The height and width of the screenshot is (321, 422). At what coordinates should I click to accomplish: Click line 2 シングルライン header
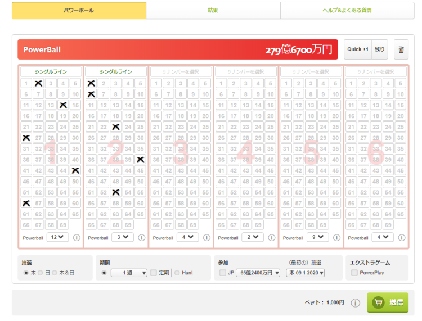(x=116, y=72)
